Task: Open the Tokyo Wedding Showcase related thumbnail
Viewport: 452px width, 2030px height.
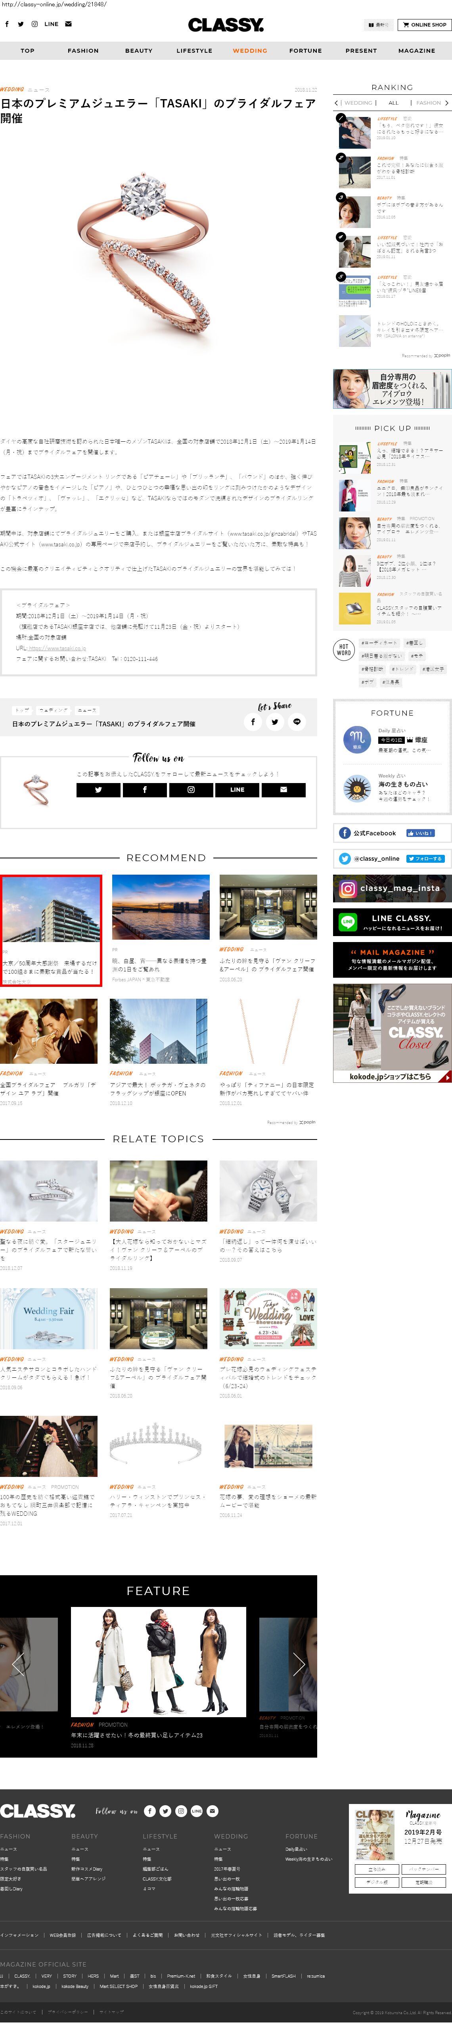Action: click(268, 1318)
